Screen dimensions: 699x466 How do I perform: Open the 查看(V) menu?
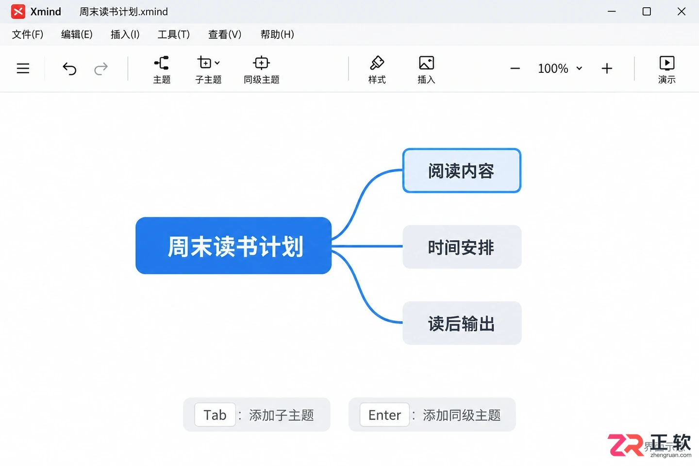point(224,34)
